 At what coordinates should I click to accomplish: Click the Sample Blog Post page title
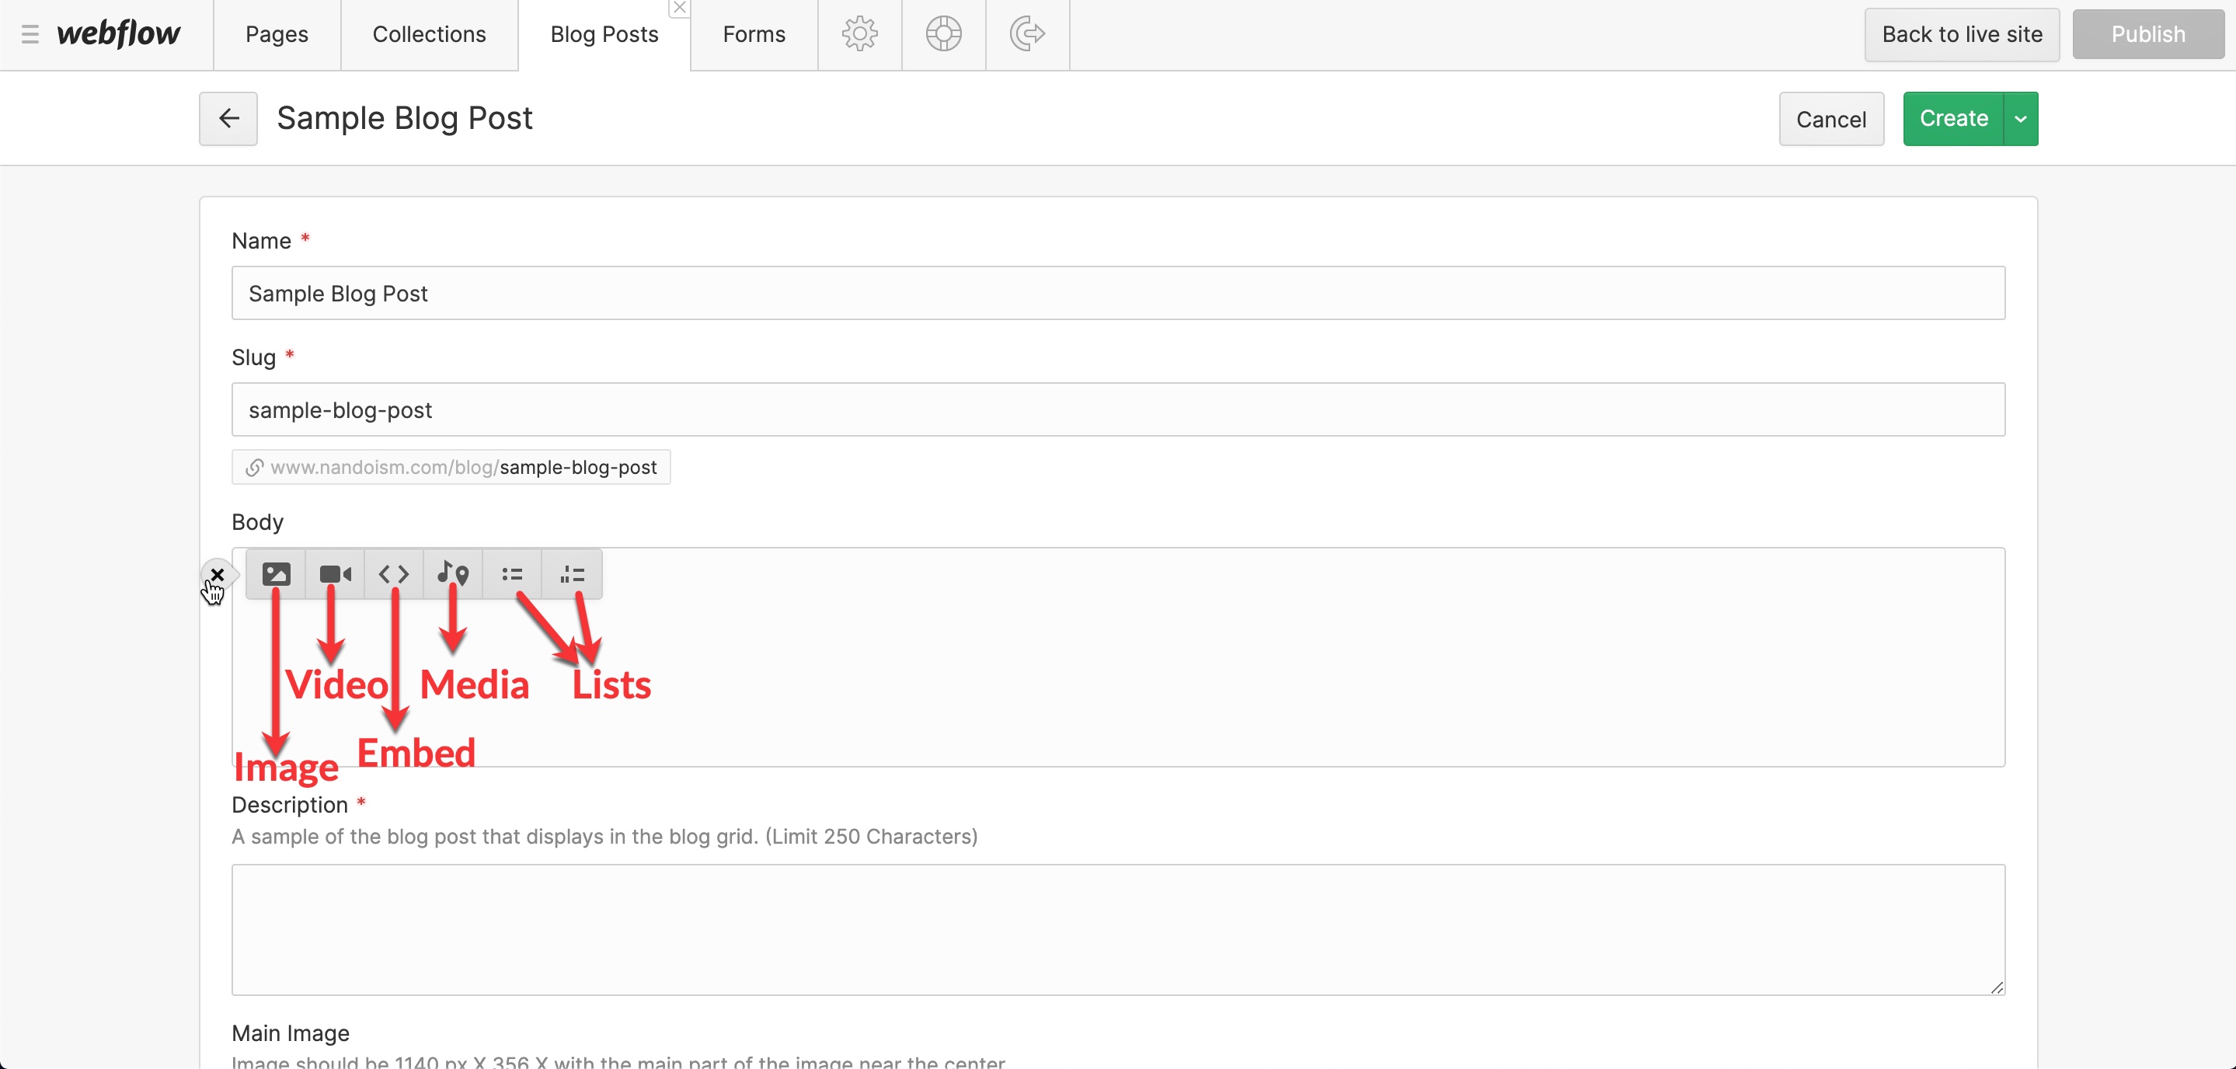coord(405,118)
